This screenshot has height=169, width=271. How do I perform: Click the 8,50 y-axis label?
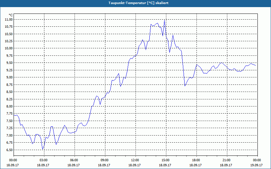click(9, 92)
